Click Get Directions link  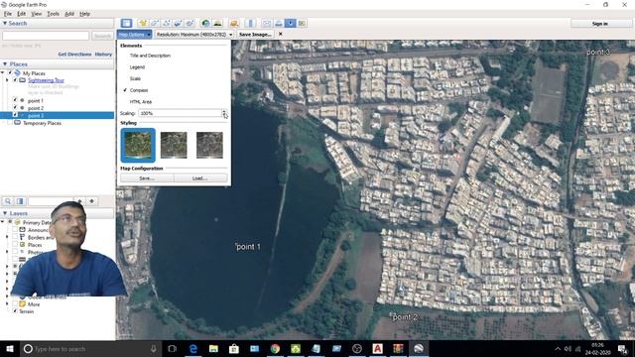point(74,54)
